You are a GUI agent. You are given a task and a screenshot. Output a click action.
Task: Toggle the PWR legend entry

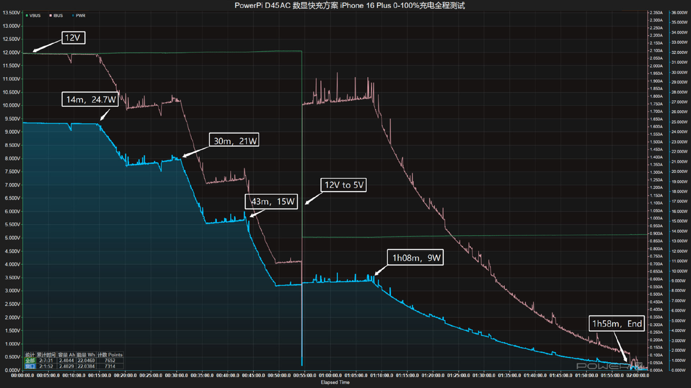78,15
